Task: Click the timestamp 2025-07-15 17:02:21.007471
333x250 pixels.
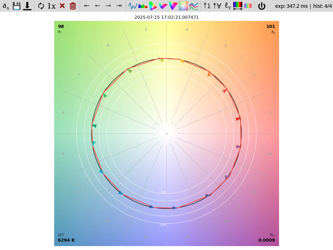Action: pos(166,17)
